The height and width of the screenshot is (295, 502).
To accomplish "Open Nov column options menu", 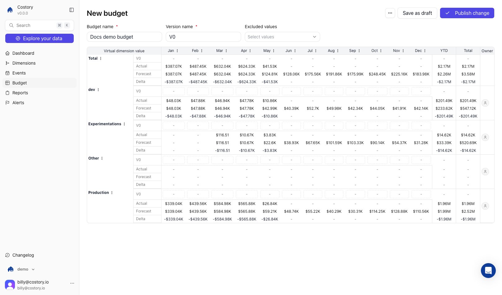I will 403,51.
